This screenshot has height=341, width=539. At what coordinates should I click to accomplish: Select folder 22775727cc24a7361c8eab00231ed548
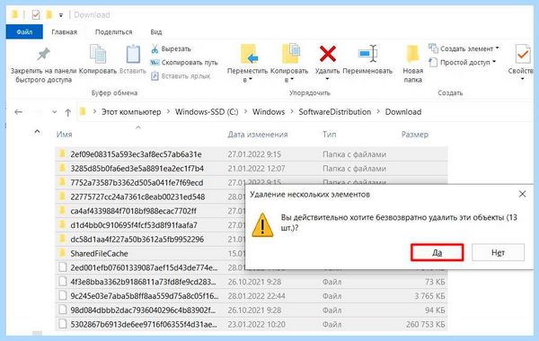click(x=137, y=197)
